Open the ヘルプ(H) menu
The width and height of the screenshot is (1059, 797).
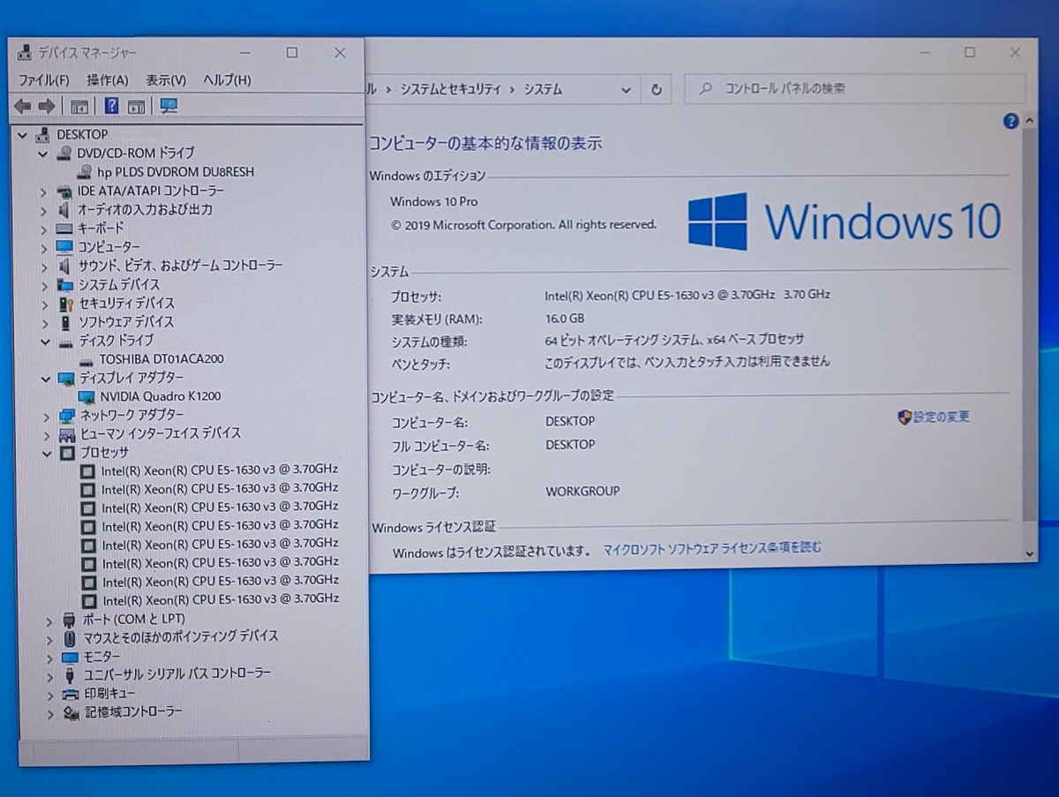(x=227, y=80)
